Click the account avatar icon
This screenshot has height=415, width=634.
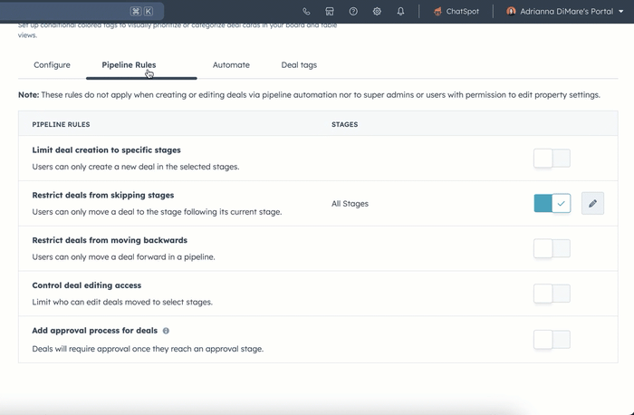coord(511,11)
